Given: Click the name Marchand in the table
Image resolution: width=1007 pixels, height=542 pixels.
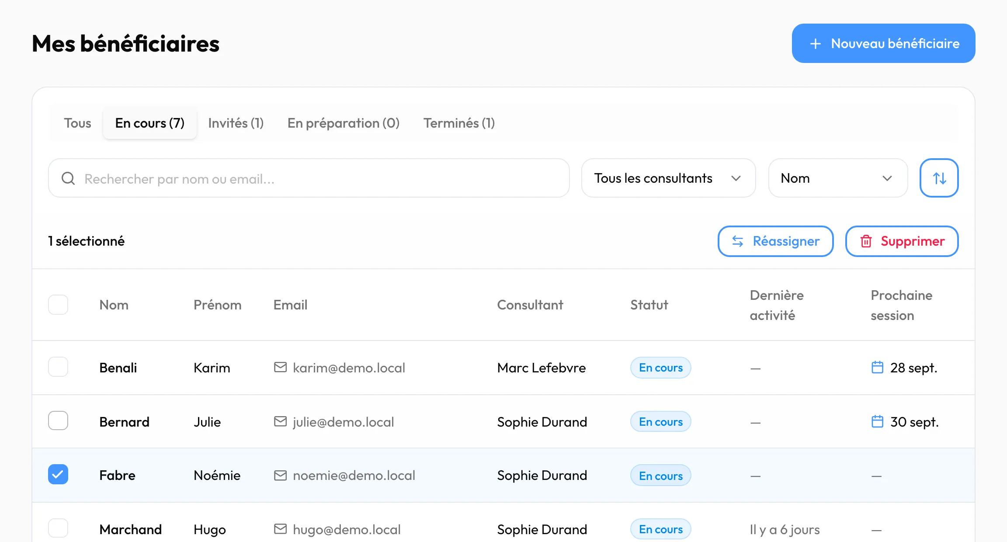Looking at the screenshot, I should [x=130, y=529].
